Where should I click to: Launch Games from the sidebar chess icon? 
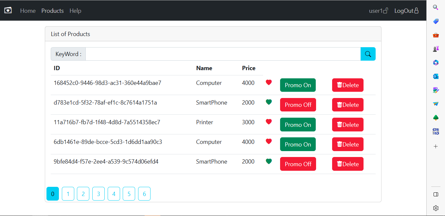436,49
